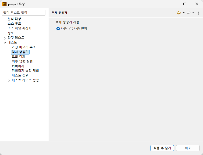The width and height of the screenshot is (203, 155).
Task: Select 모의 객체 in the tree
Action: click(19, 57)
